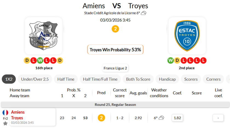Open the Both To Score tab
Screen dimensions: 230x129
[x=138, y=79]
